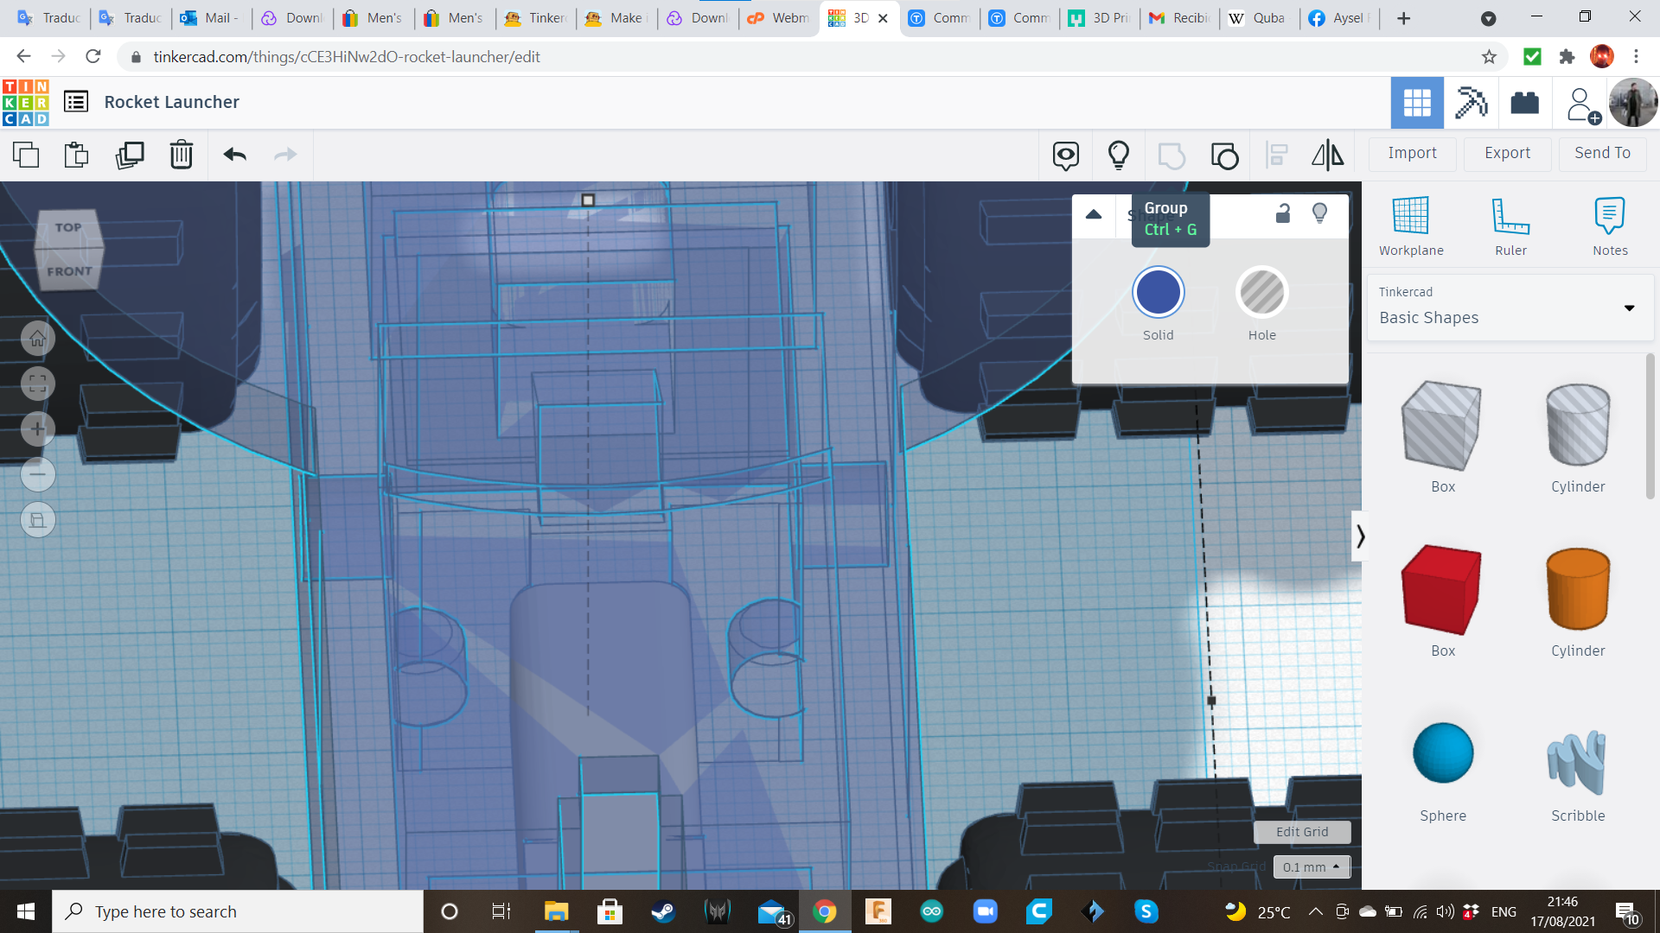
Task: Toggle shape visibility with the lightbulb icon
Action: (x=1319, y=213)
